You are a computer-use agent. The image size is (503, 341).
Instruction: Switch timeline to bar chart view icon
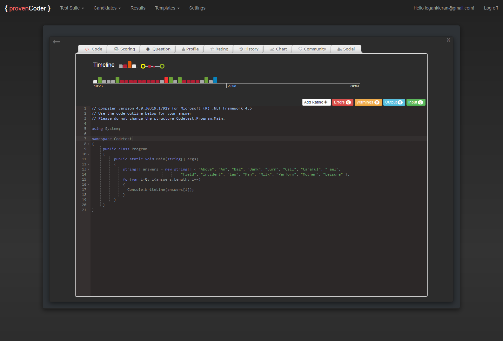point(128,65)
